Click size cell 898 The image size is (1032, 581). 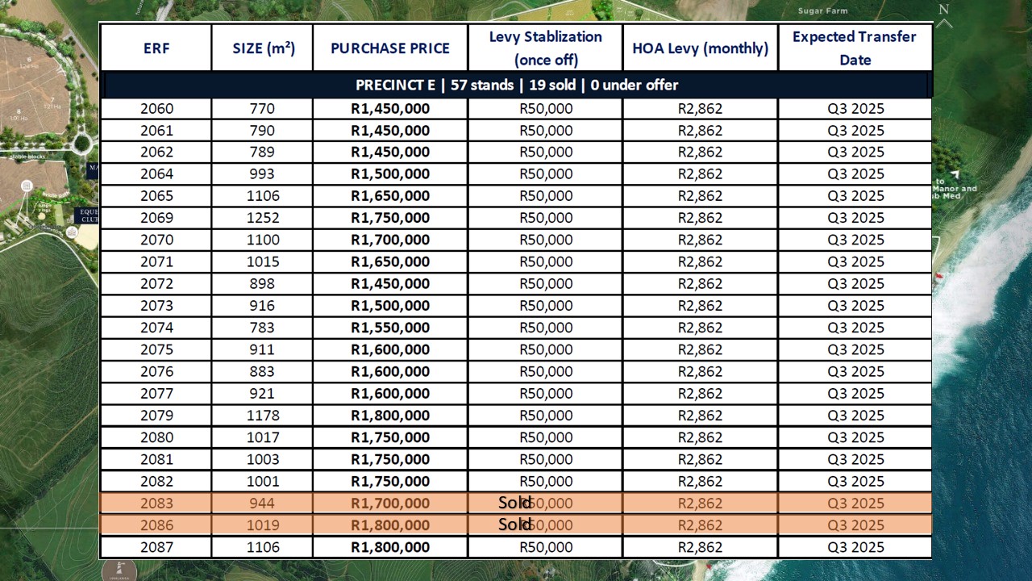(x=262, y=283)
